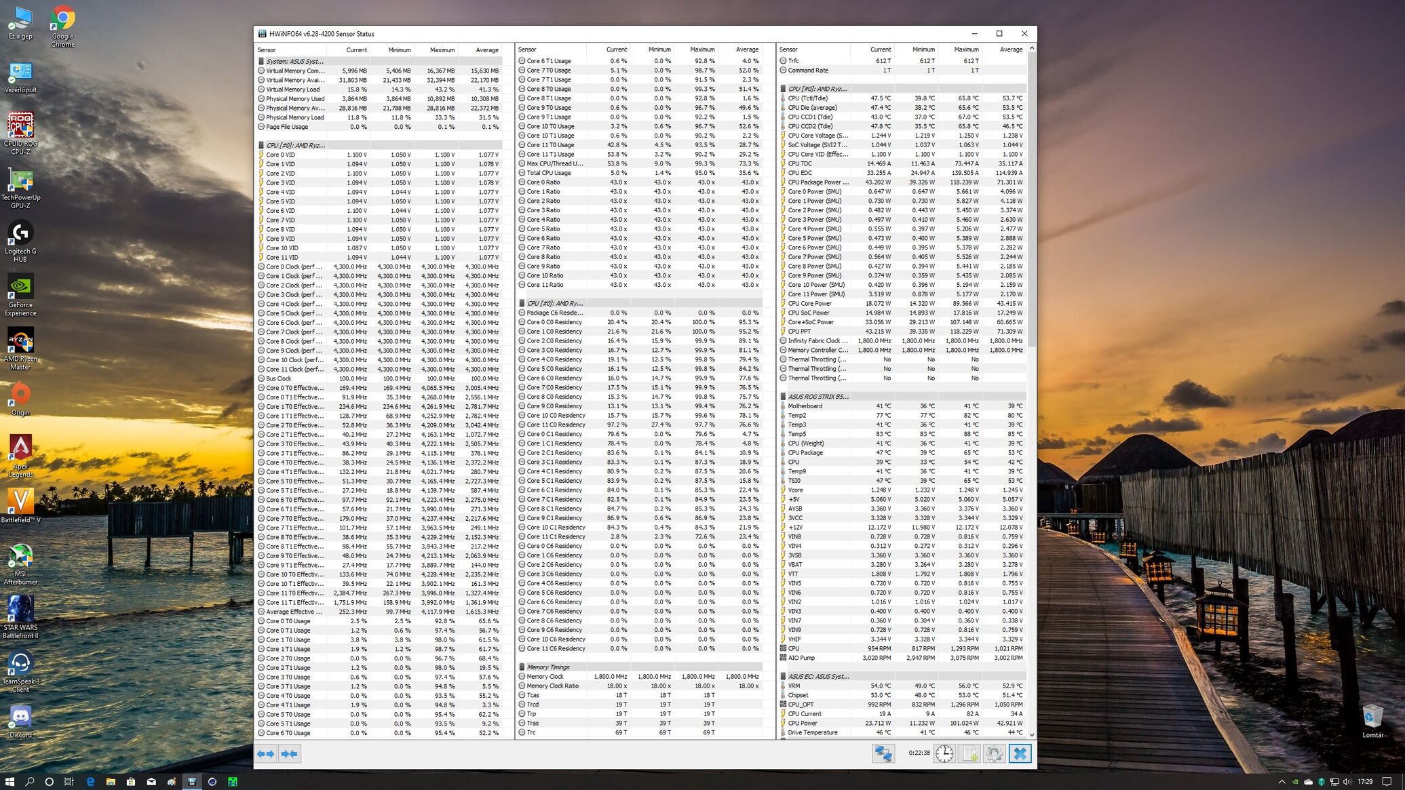
Task: Close sensors with the blue X button
Action: click(1020, 753)
